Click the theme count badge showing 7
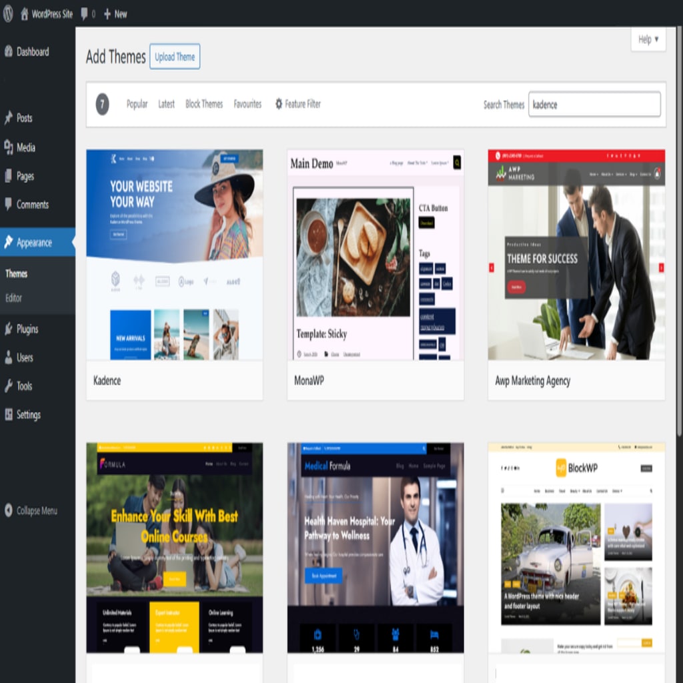The height and width of the screenshot is (683, 683). click(102, 104)
